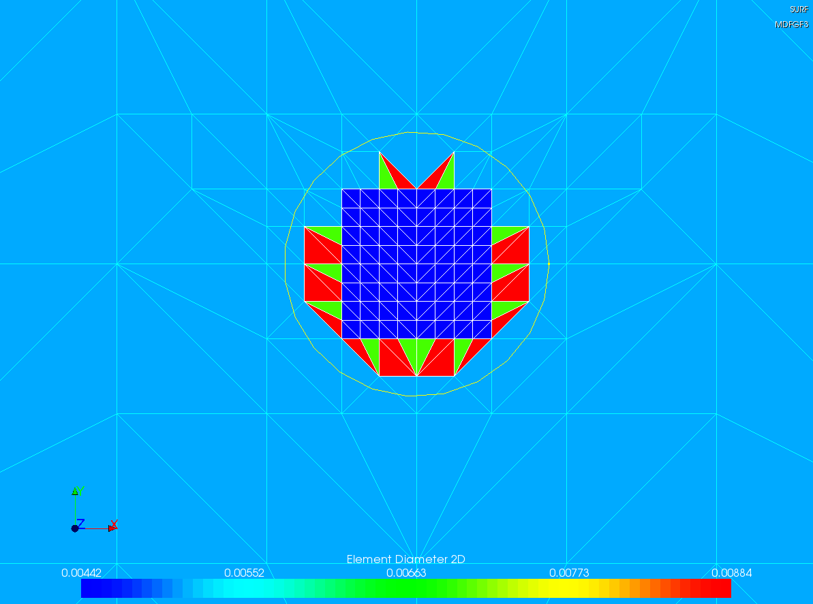This screenshot has height=604, width=813.
Task: Click the green Y axis arrow line
Action: [x=74, y=507]
